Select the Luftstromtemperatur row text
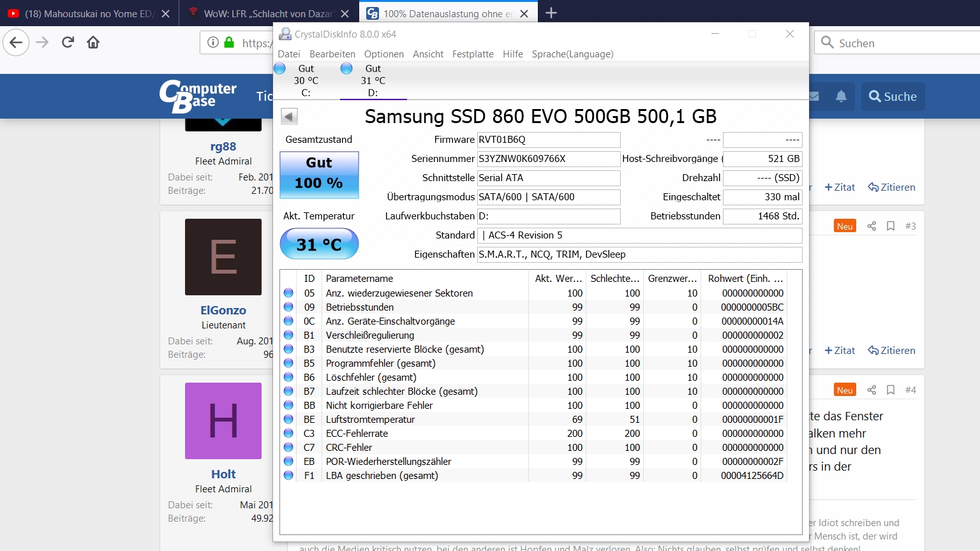980x551 pixels. [x=370, y=420]
